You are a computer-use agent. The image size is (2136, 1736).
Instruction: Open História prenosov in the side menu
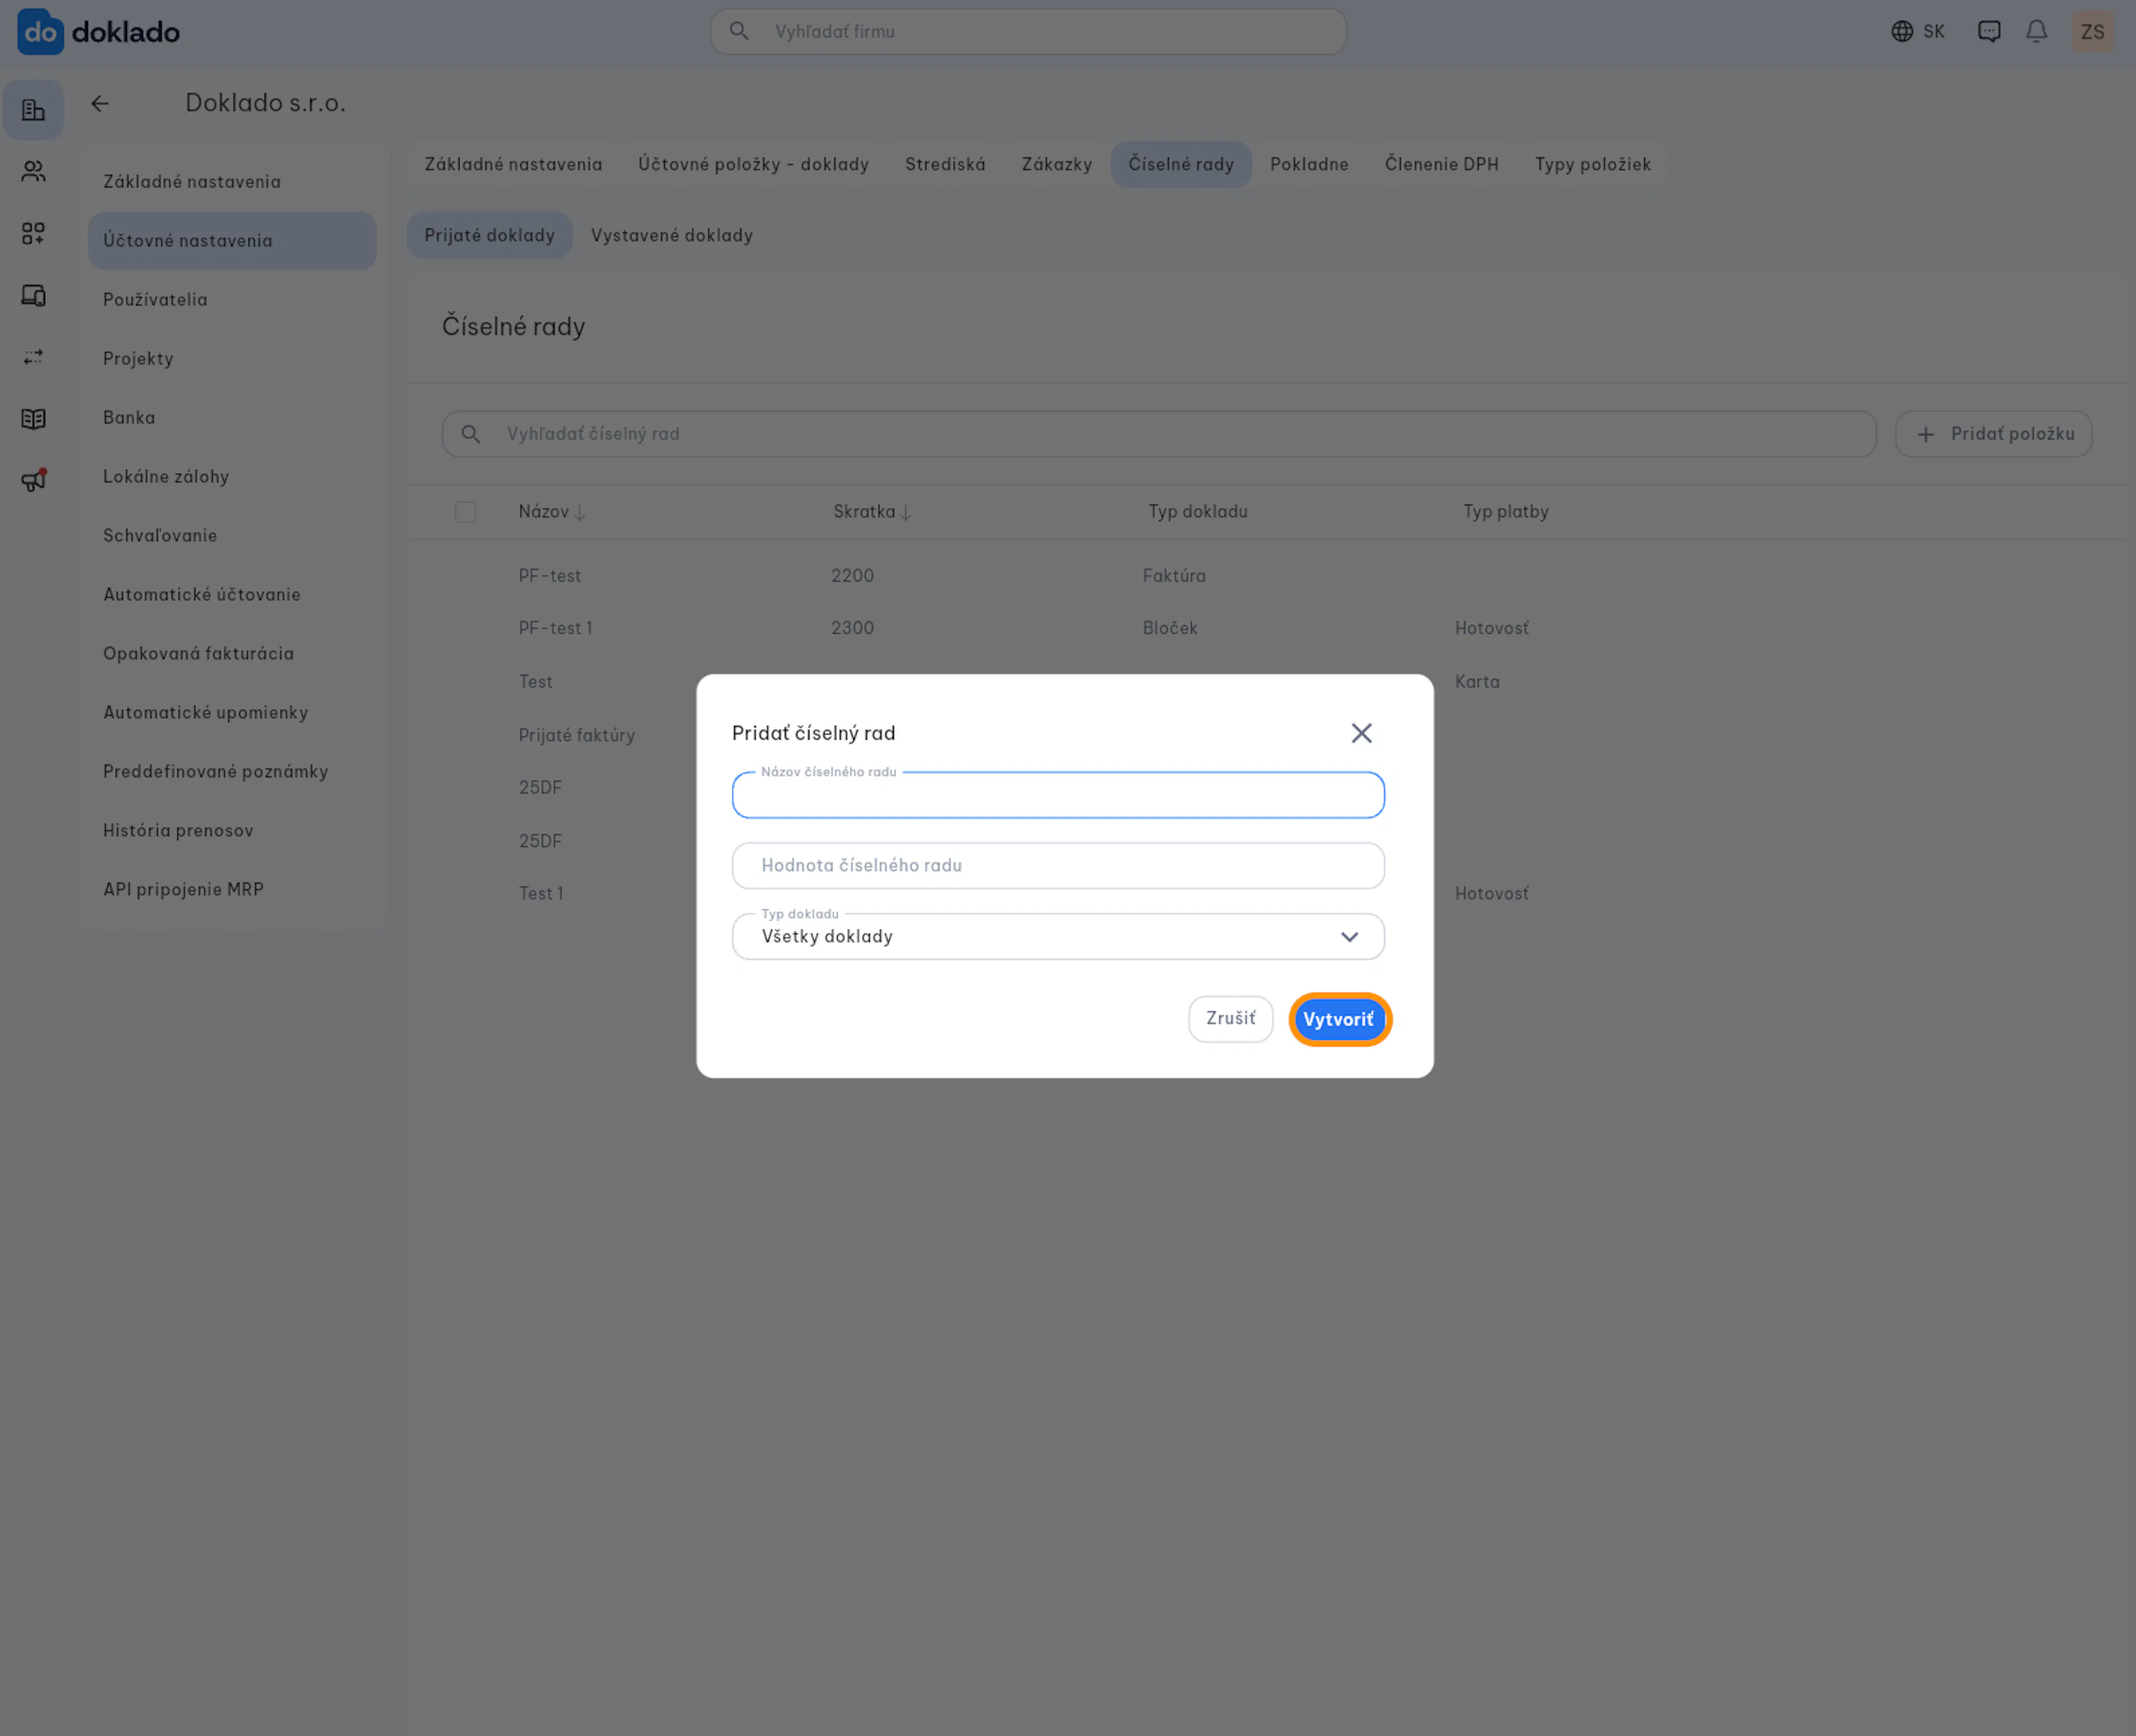pos(232,831)
